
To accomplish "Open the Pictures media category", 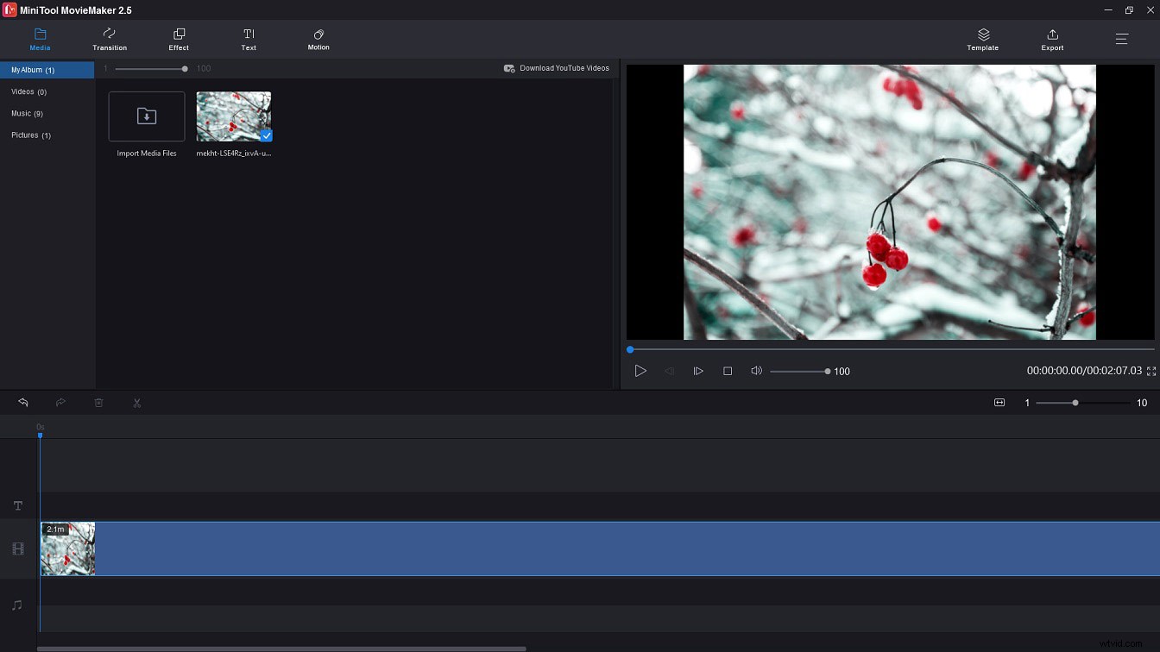I will (x=30, y=135).
